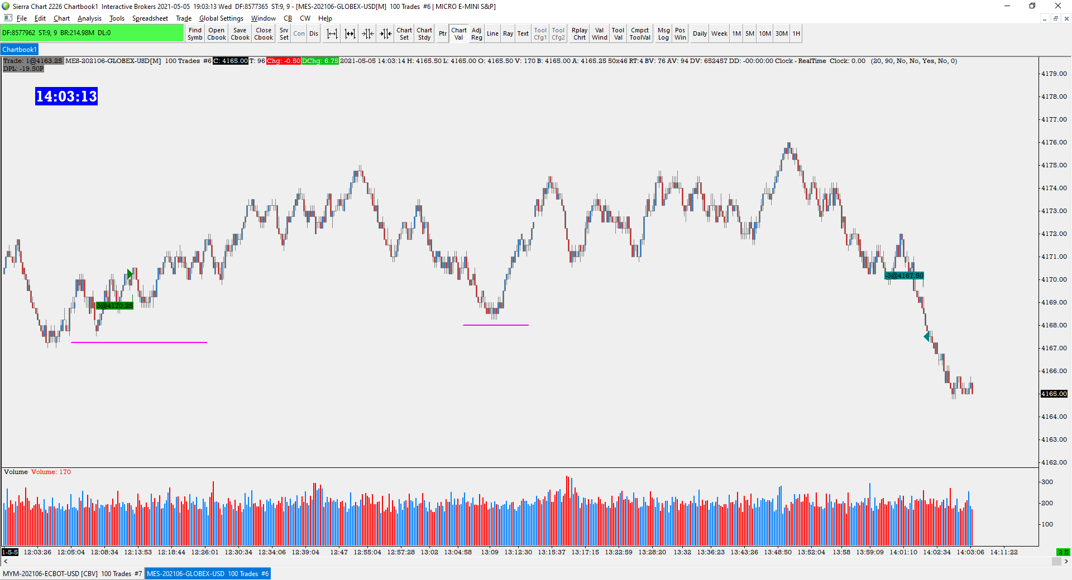Switch to MYM-202106-ECBOT-USD chart tab
The height and width of the screenshot is (580, 1072).
[x=73, y=573]
